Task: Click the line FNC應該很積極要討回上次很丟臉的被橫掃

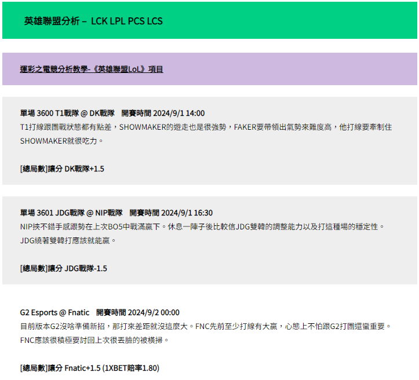Action: coord(94,340)
